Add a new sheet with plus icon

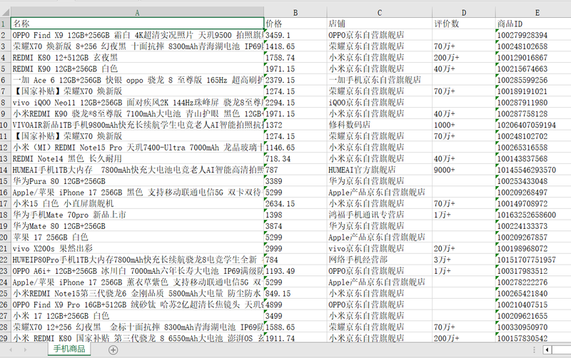point(113,350)
